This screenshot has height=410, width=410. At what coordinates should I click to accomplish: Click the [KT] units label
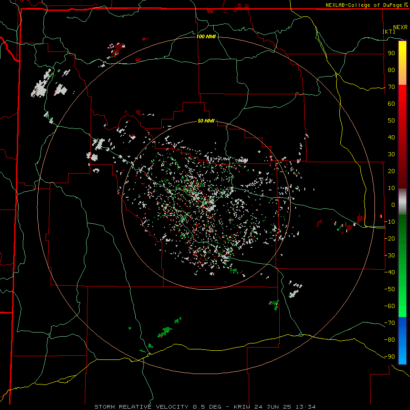click(x=389, y=31)
